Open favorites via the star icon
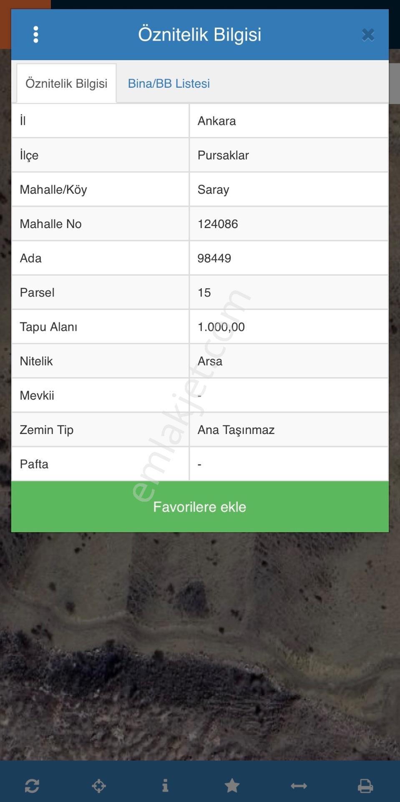Screen dimensions: 400x802 (x=232, y=785)
